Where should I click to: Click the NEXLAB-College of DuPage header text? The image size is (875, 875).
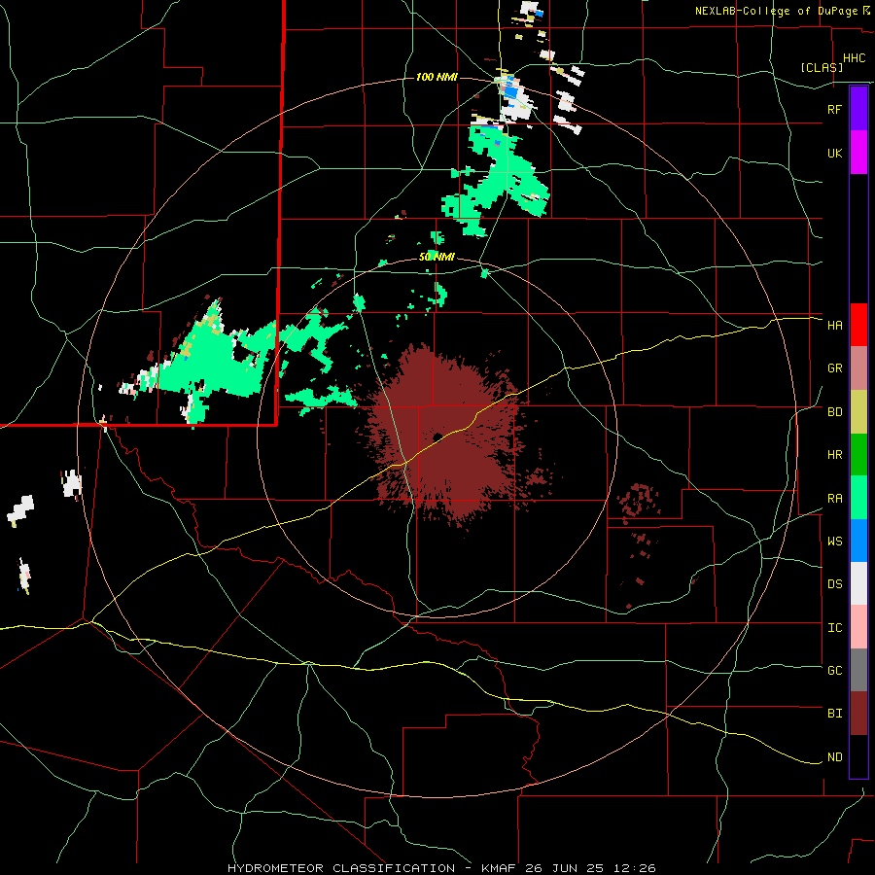point(776,11)
